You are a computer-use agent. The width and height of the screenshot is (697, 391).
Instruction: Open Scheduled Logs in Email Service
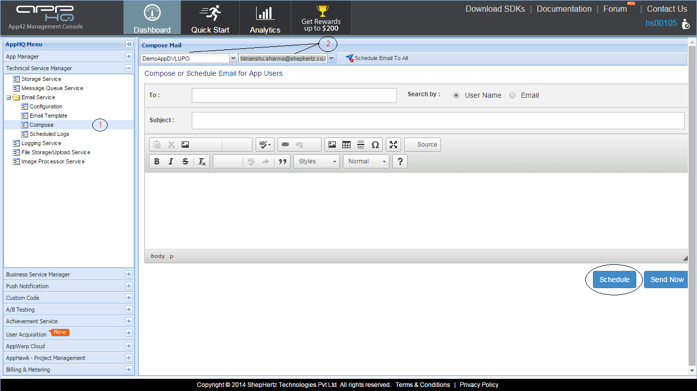pyautogui.click(x=49, y=134)
